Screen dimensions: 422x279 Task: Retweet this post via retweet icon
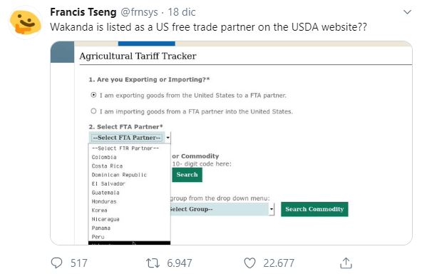pos(153,263)
